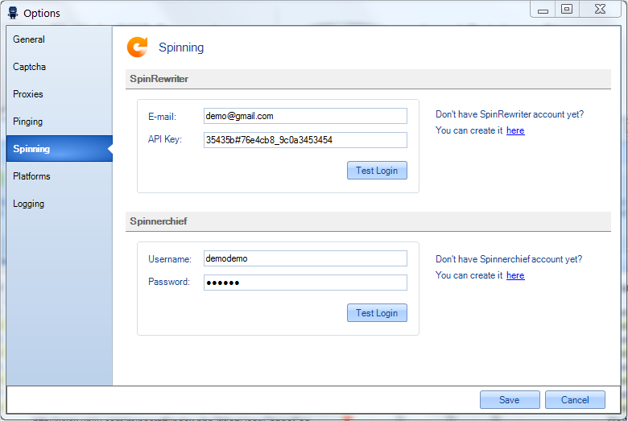Click the orange Spinning refresh icon
The height and width of the screenshot is (421, 628).
(138, 47)
